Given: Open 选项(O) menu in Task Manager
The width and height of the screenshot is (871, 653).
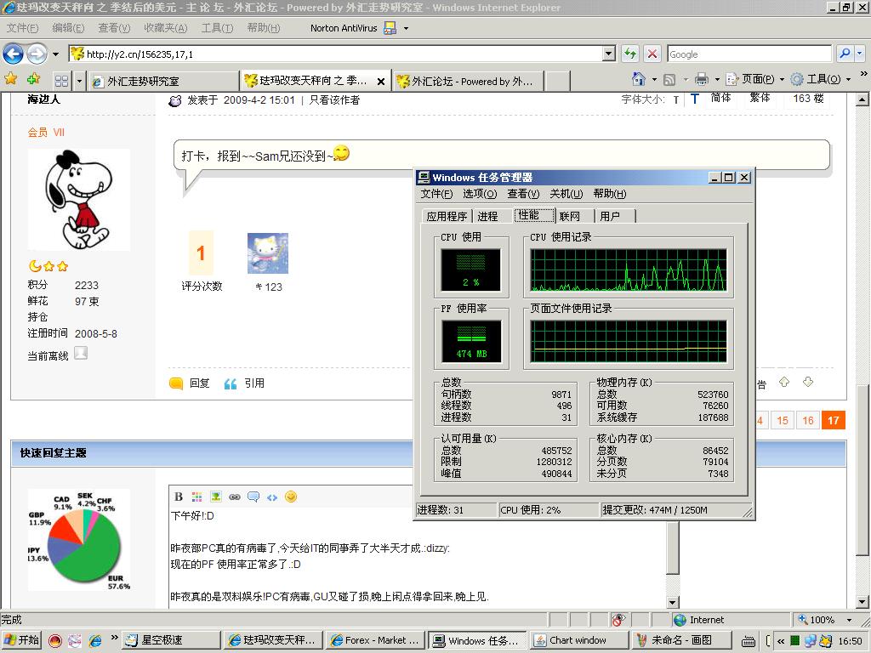Looking at the screenshot, I should [480, 194].
